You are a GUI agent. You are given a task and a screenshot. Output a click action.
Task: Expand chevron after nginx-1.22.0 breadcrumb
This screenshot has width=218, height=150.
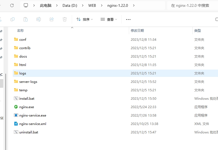coord(134,5)
